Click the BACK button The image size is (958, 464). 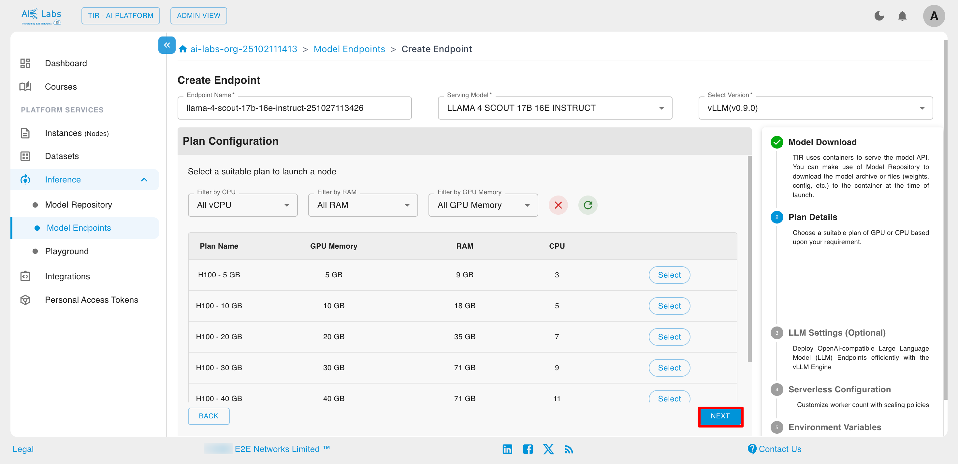[208, 416]
